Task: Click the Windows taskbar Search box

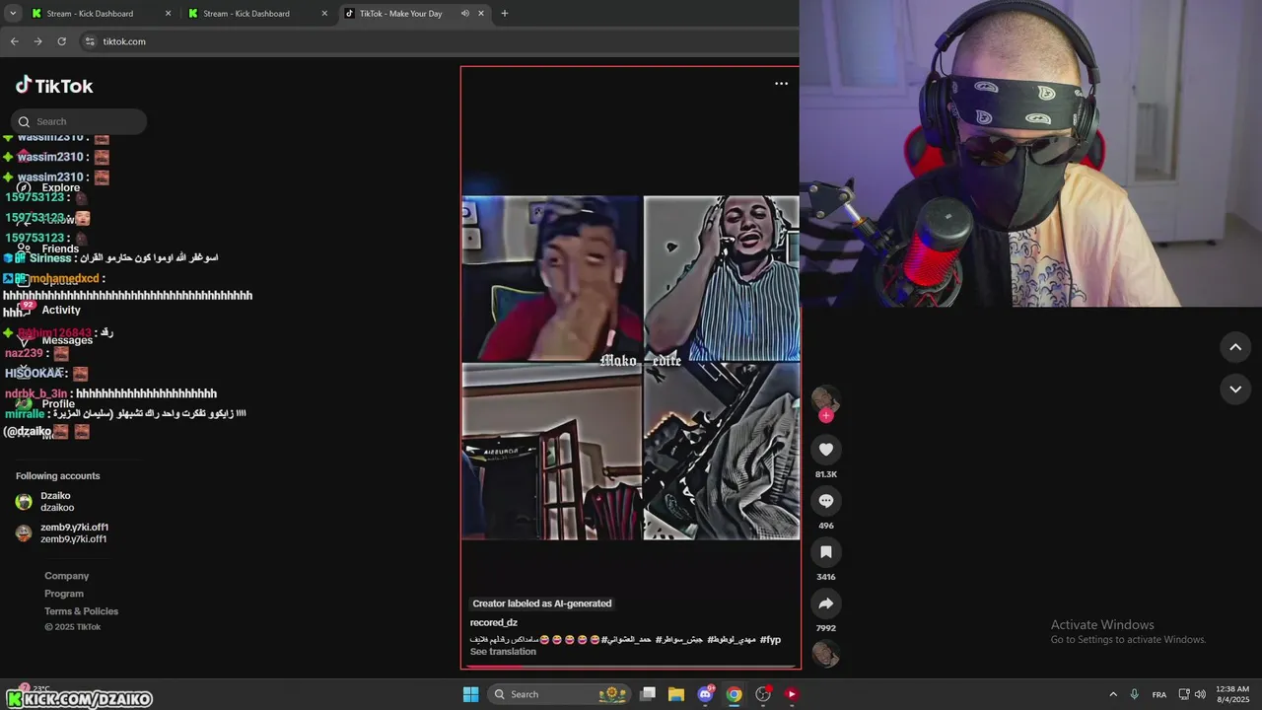Action: [x=559, y=694]
